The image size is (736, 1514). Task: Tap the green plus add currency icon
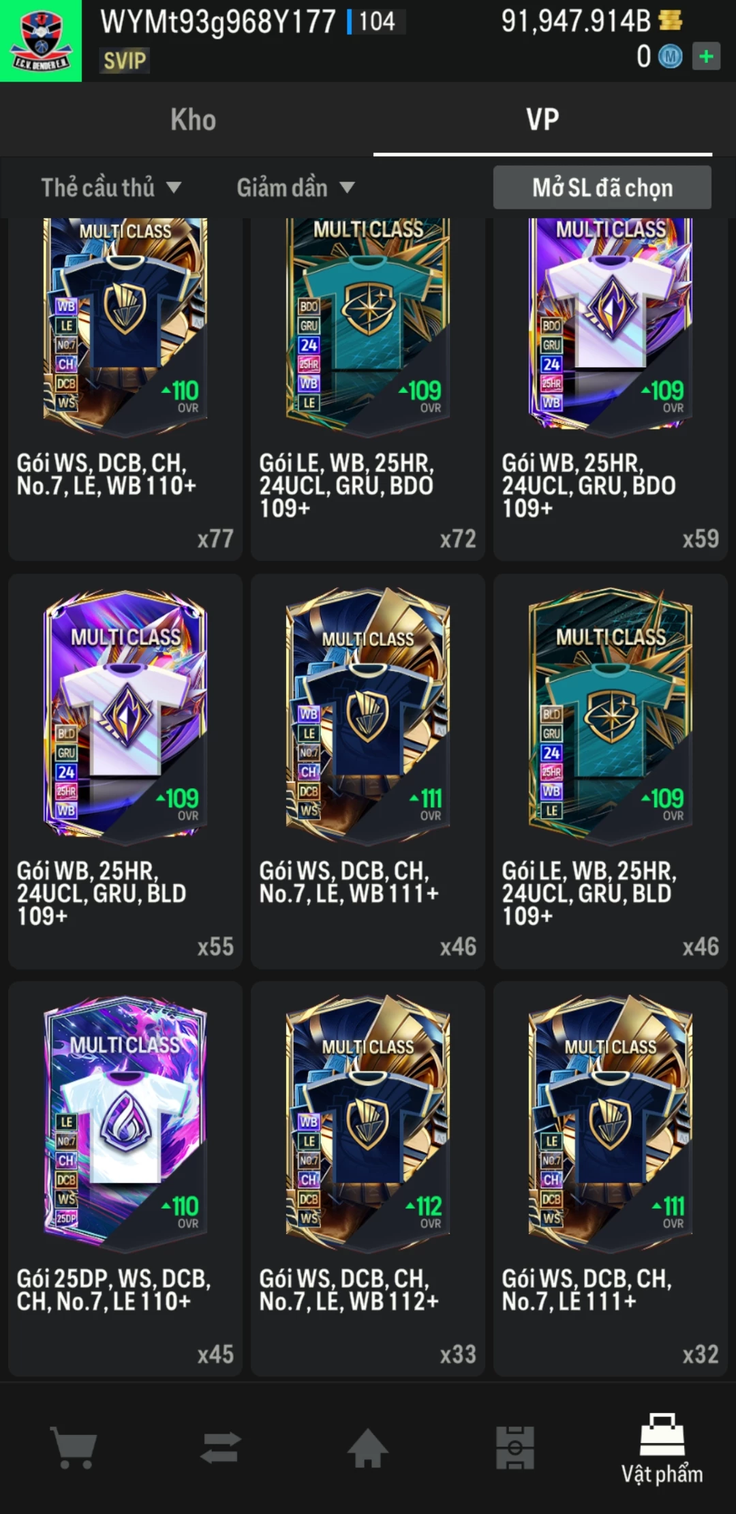click(x=706, y=57)
